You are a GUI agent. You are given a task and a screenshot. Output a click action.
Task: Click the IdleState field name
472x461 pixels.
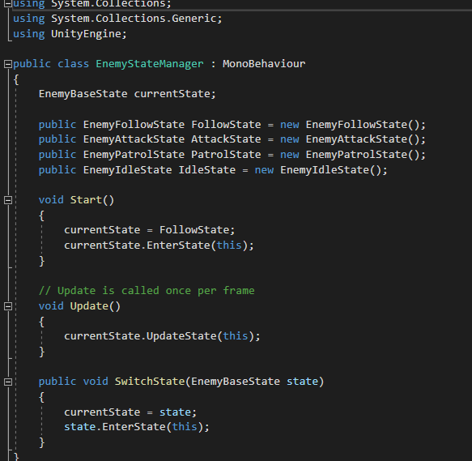click(x=207, y=170)
